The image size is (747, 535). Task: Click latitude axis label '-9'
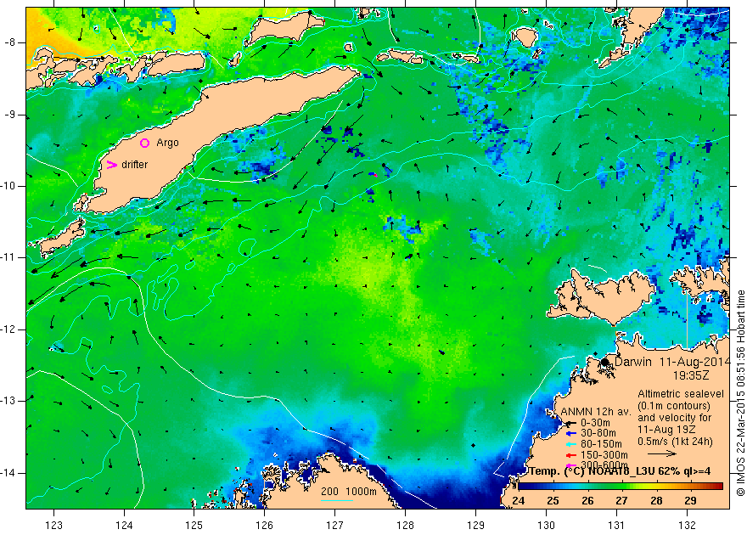[x=10, y=115]
